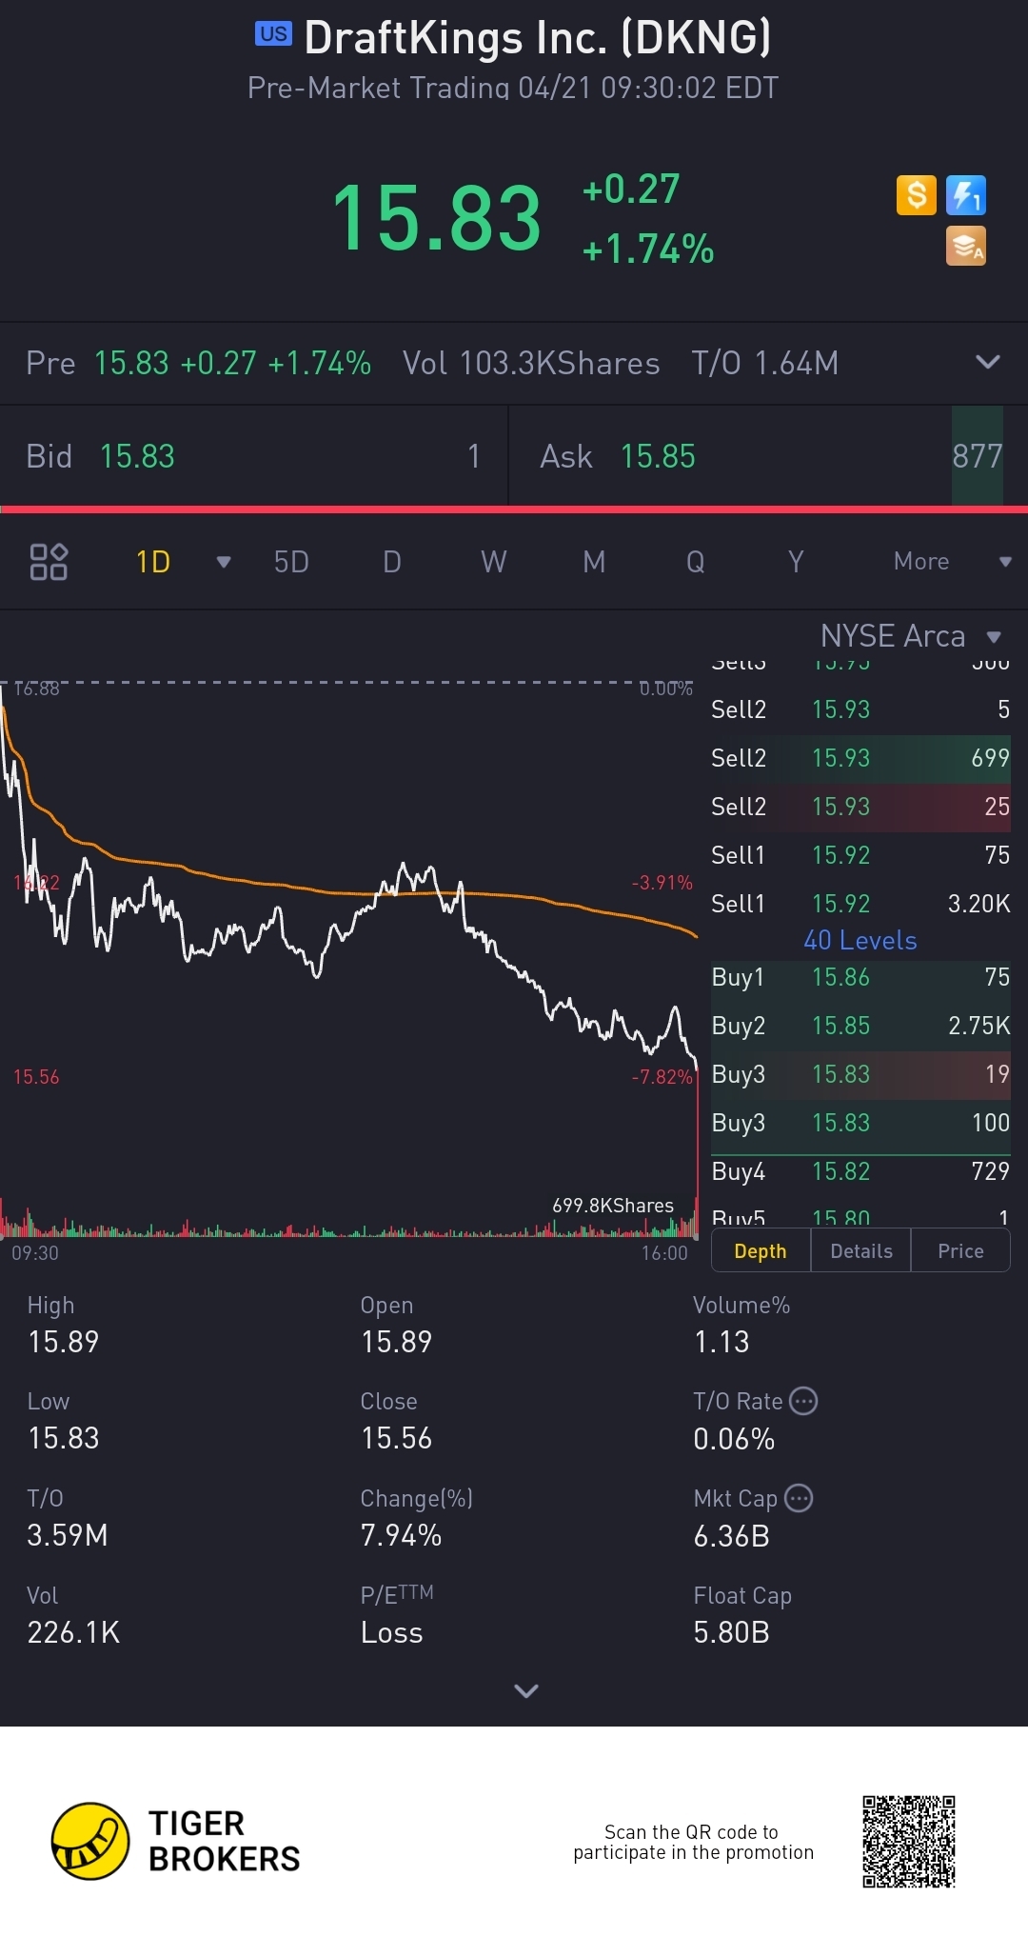The width and height of the screenshot is (1028, 1957).
Task: Open the 1D interval dropdown arrow
Action: pyautogui.click(x=224, y=562)
